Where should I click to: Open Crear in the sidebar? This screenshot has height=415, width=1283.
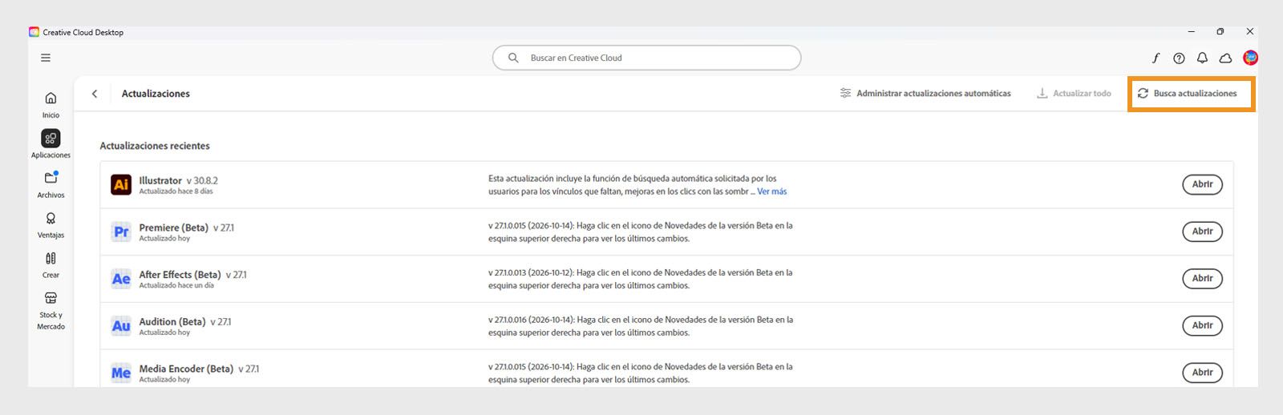(51, 264)
